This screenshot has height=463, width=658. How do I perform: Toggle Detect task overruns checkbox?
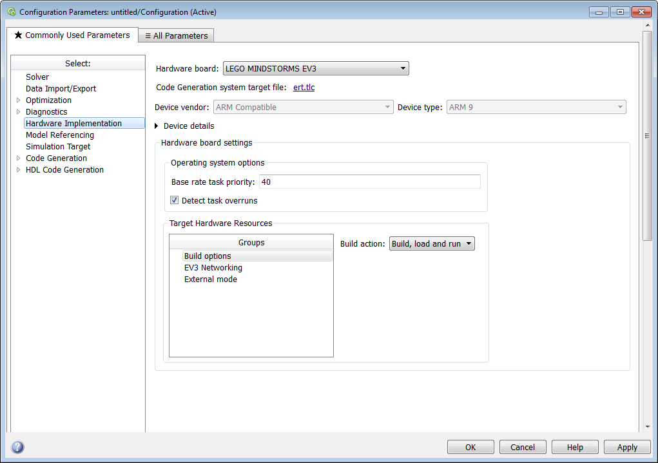click(175, 200)
